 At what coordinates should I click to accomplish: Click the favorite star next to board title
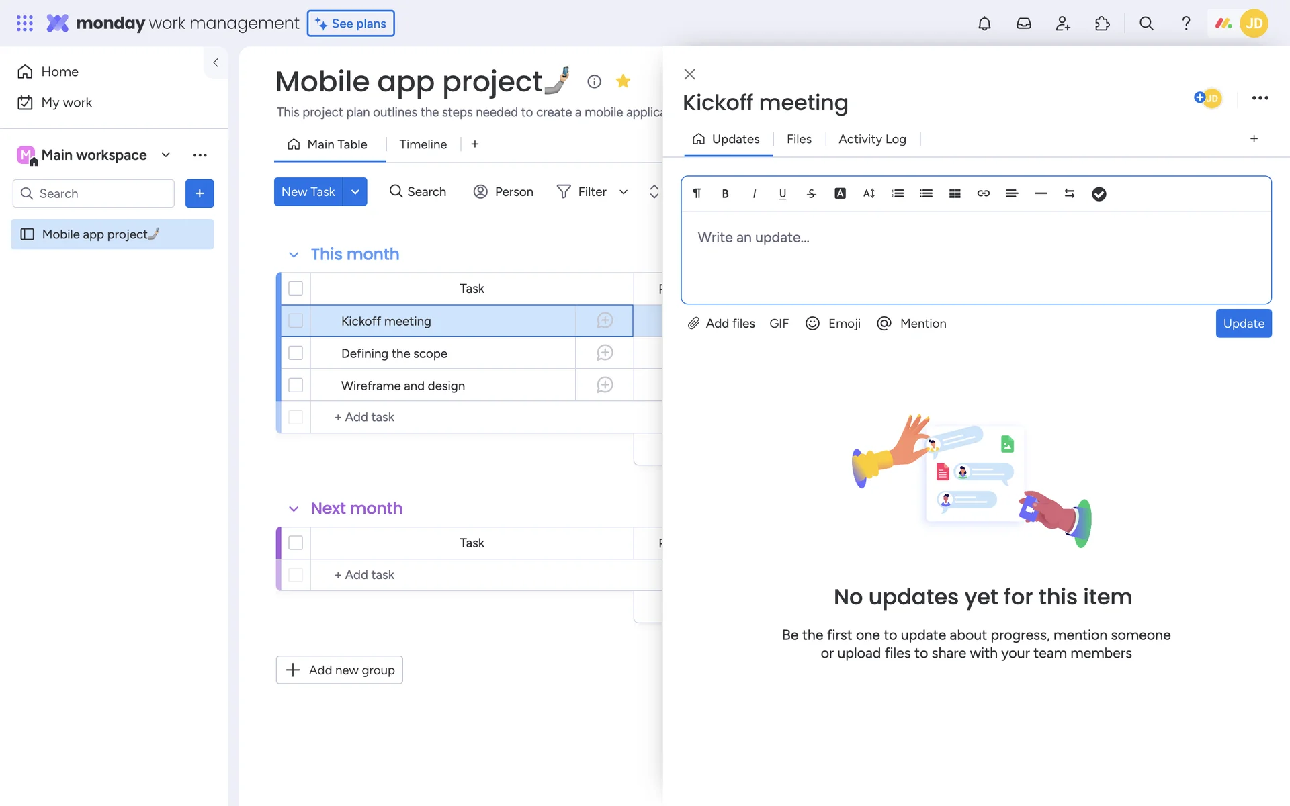coord(623,81)
